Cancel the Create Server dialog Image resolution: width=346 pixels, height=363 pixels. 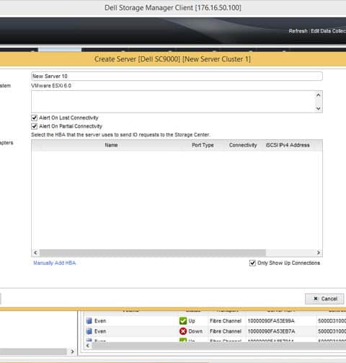[324, 299]
